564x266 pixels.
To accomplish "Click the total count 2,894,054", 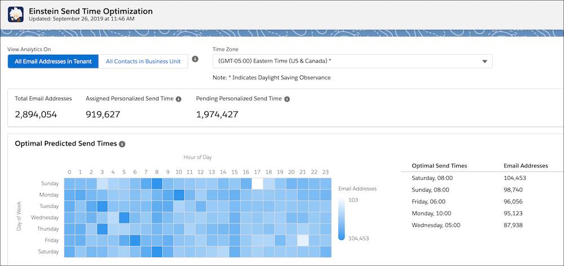I will tap(36, 114).
